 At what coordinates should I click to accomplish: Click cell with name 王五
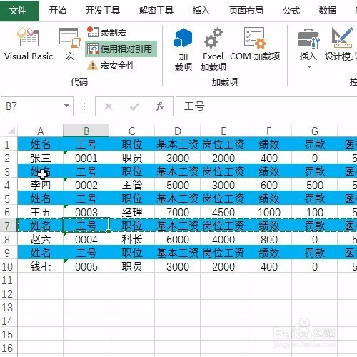[41, 212]
